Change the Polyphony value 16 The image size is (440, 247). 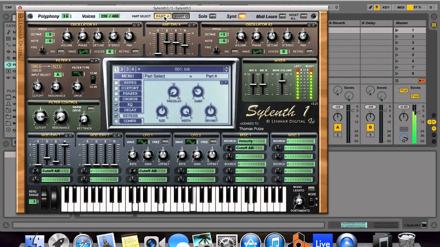66,16
